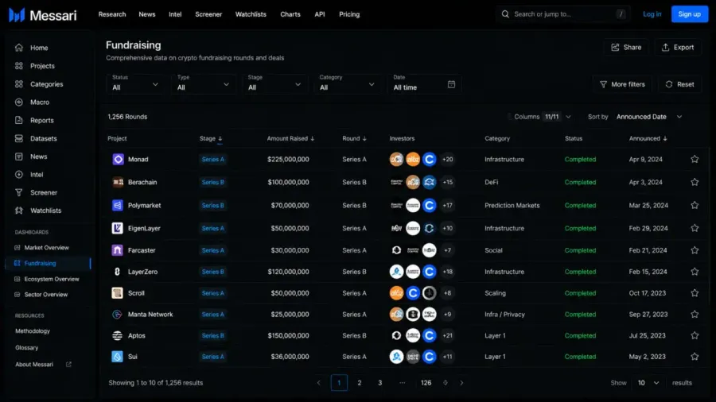Reset all filters
The width and height of the screenshot is (716, 402).
(679, 84)
